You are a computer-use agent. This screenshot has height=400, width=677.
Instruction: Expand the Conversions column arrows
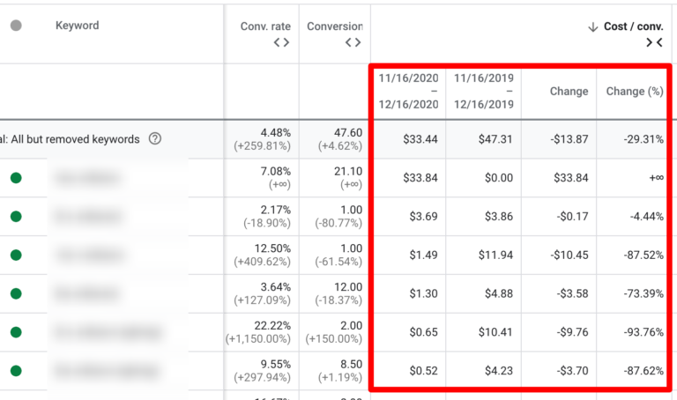point(353,42)
